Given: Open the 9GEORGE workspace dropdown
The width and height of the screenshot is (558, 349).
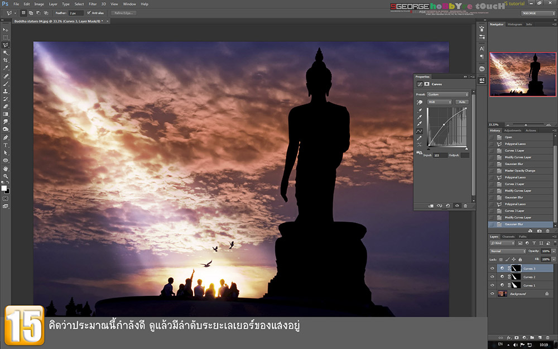Looking at the screenshot, I should pos(538,13).
